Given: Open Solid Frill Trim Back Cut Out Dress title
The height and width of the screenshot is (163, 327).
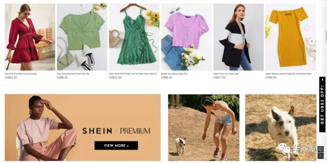Looking at the screenshot, I should click(x=21, y=74).
